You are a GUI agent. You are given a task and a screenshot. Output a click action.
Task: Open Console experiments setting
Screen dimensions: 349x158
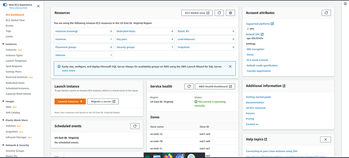pyautogui.click(x=259, y=71)
